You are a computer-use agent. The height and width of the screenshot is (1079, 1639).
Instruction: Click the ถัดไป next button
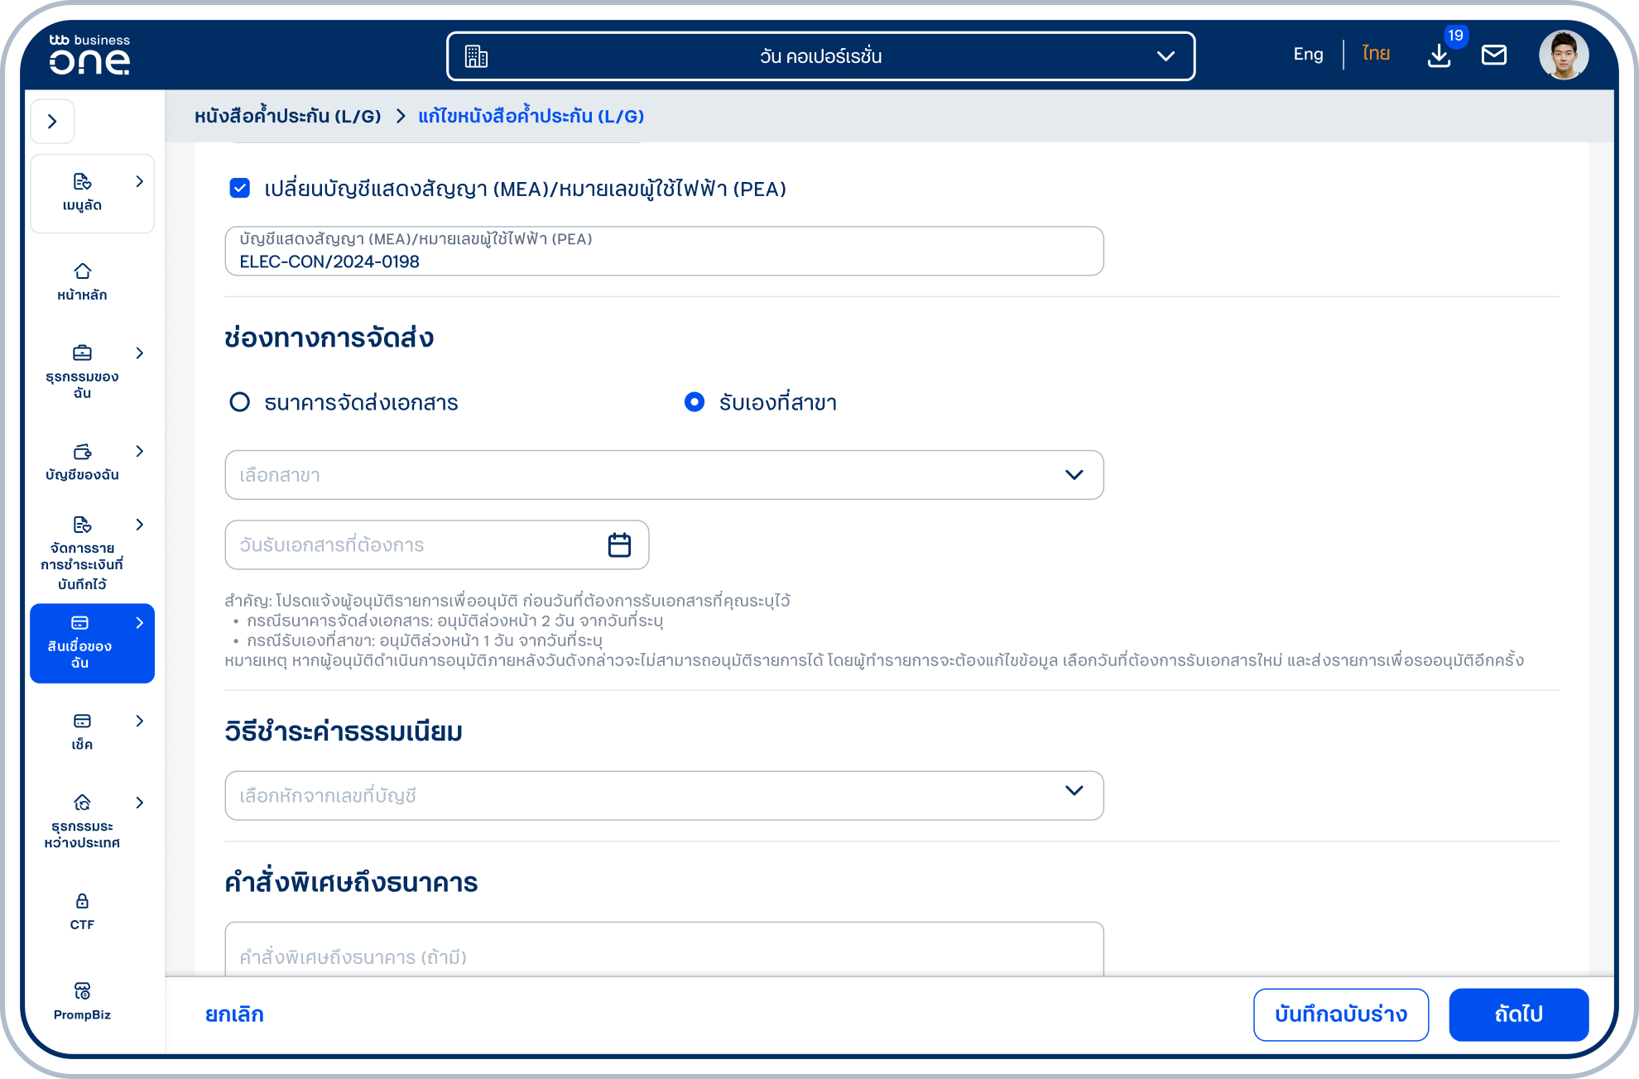(1518, 1014)
